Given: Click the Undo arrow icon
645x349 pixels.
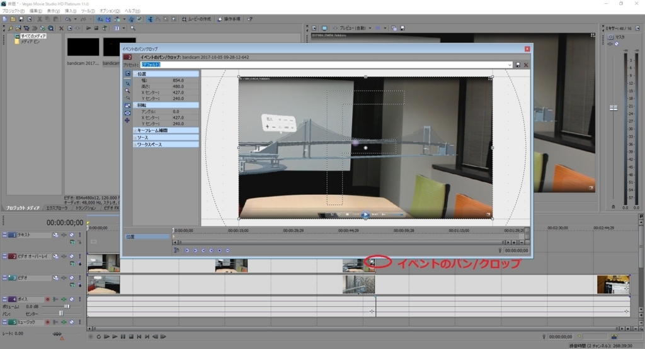Looking at the screenshot, I should click(x=68, y=19).
